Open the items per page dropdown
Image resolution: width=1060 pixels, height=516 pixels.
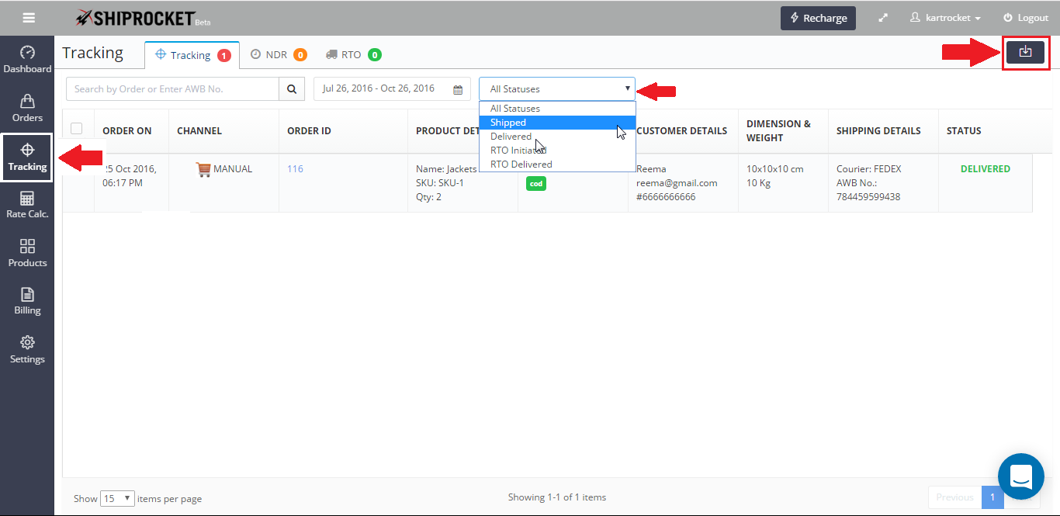point(118,498)
